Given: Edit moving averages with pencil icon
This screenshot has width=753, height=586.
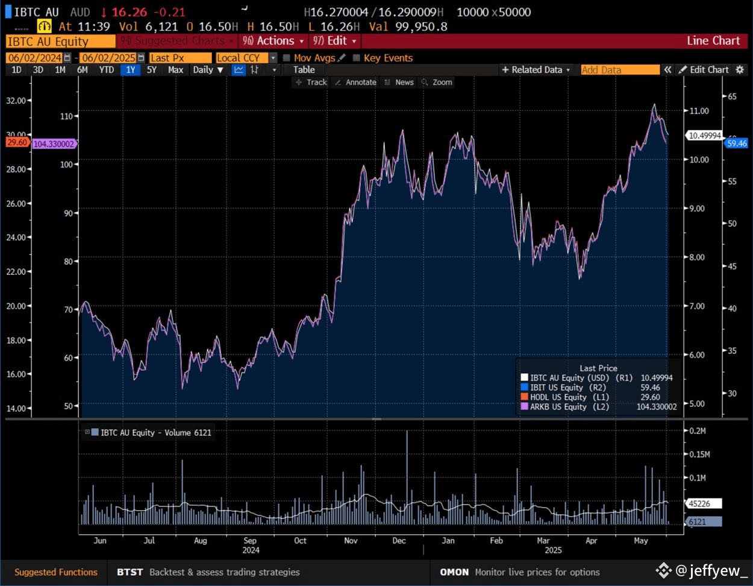Looking at the screenshot, I should [x=342, y=58].
